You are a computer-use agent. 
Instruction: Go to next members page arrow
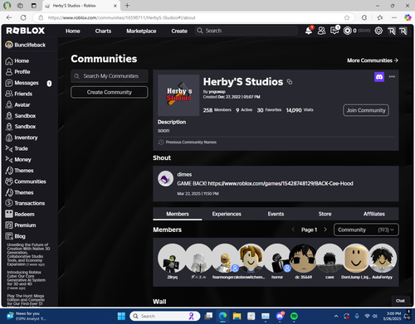(325, 230)
